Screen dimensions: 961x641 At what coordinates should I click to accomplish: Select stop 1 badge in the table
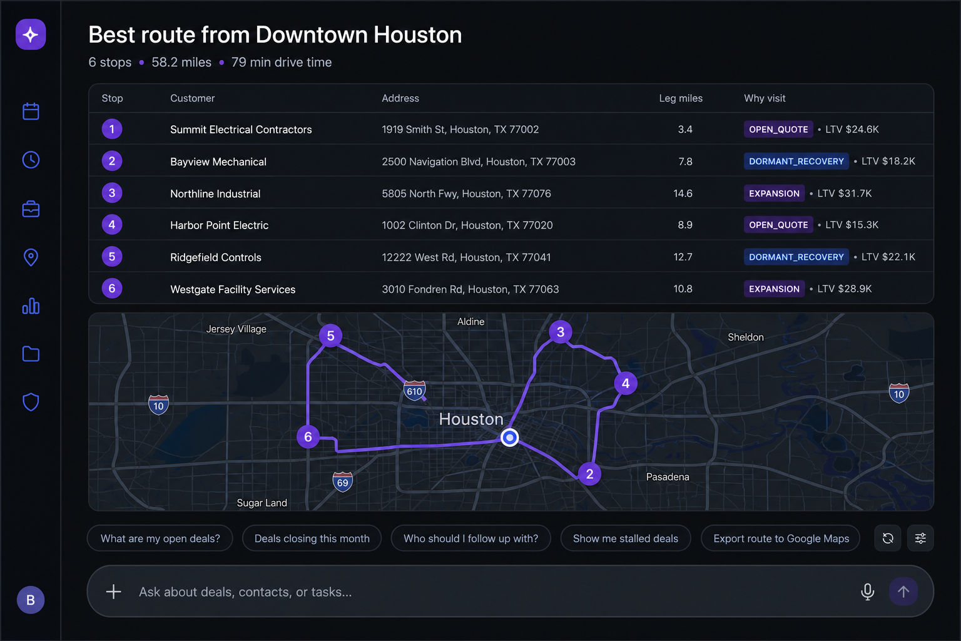112,129
